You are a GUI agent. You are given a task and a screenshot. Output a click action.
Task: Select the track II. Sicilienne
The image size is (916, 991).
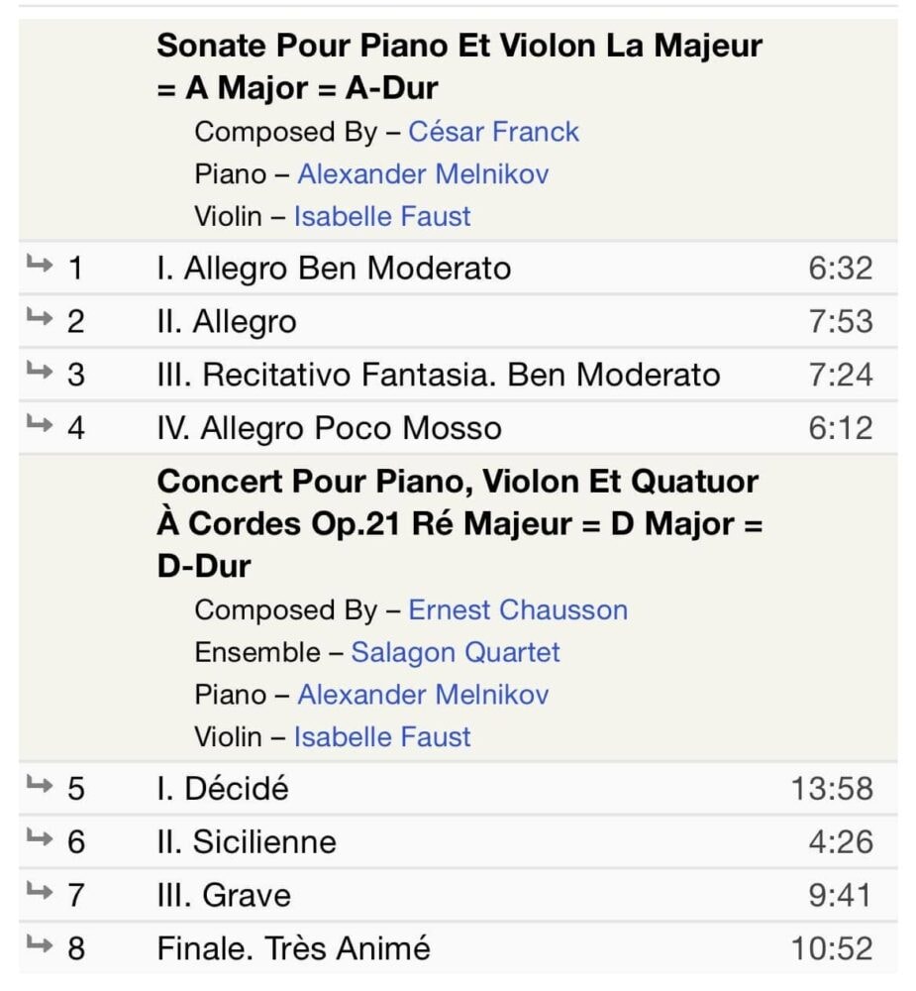pos(458,841)
